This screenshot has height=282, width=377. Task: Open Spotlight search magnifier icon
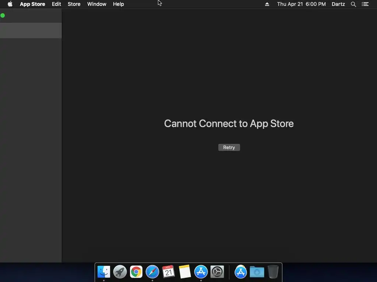[353, 4]
